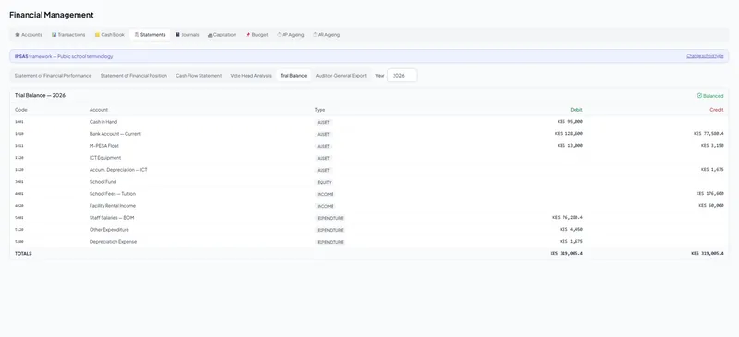Click the Transactions tab's chart icon
Screen dimensions: 739x337
[x=55, y=35]
